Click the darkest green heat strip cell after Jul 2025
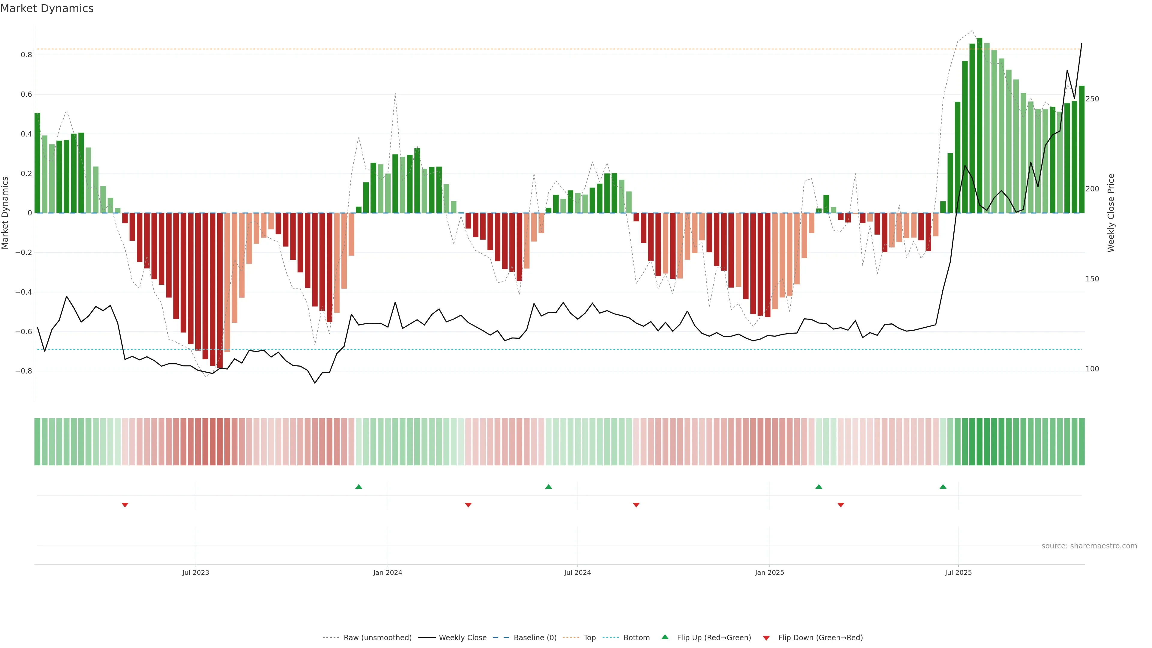This screenshot has width=1152, height=648. (979, 442)
